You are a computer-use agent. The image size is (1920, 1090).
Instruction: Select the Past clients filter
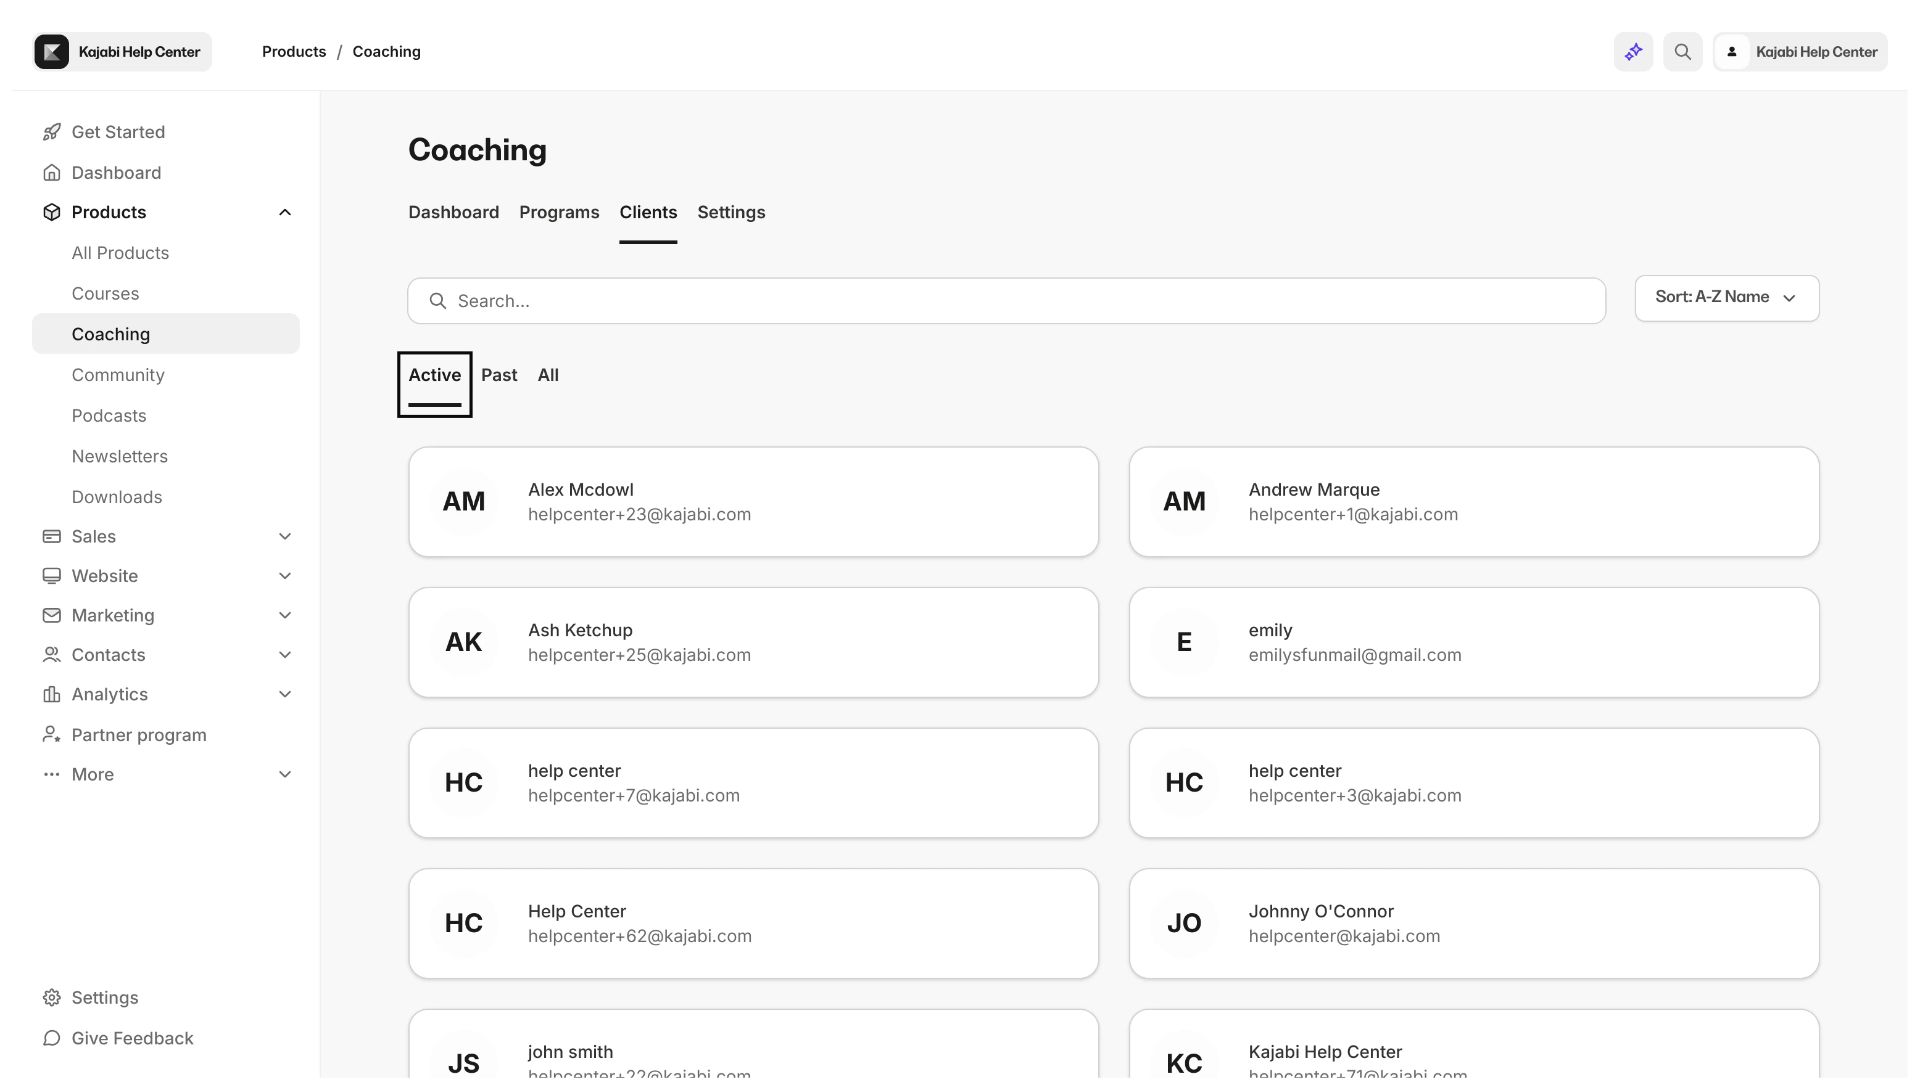tap(500, 374)
